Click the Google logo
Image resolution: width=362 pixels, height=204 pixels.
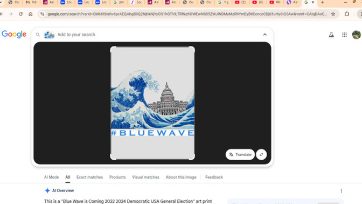[14, 34]
